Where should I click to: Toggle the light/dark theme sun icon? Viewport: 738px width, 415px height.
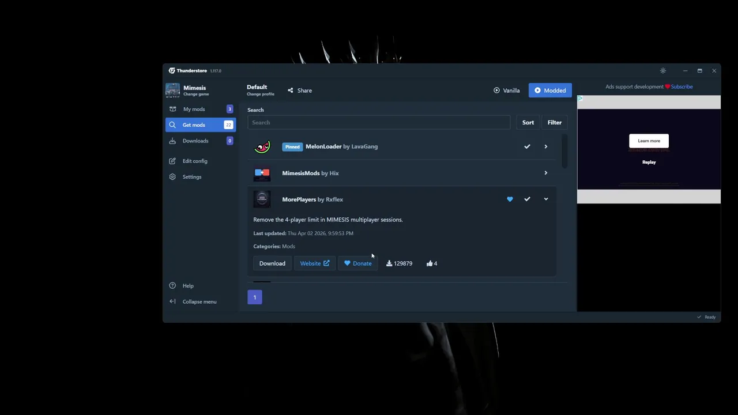click(663, 71)
